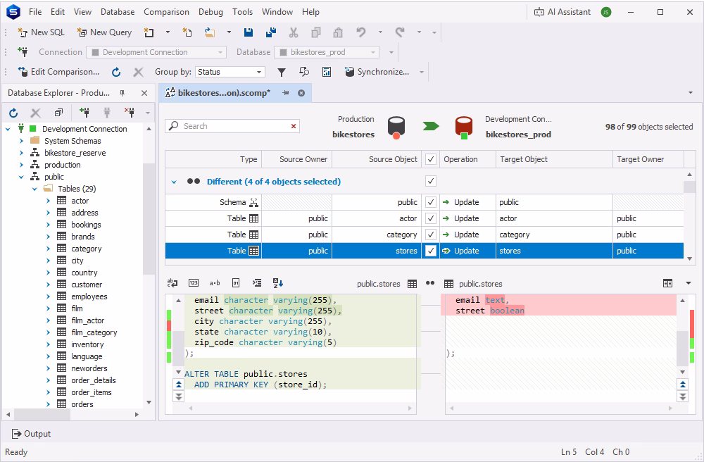Image resolution: width=704 pixels, height=462 pixels.
Task: Click the Open file folder icon
Action: point(210,32)
